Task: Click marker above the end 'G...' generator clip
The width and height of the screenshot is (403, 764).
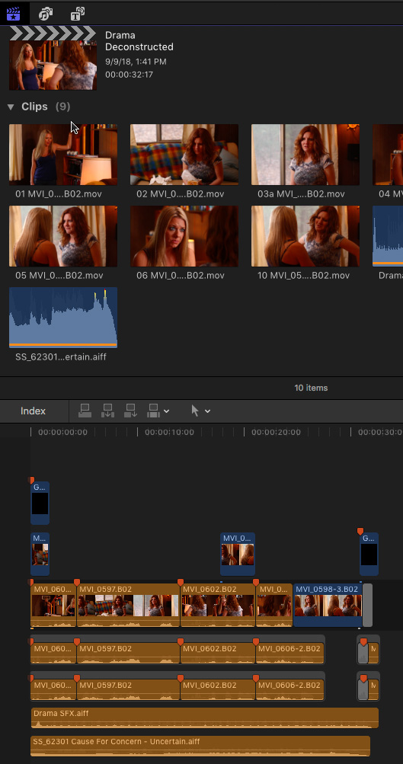Action: pos(360,531)
